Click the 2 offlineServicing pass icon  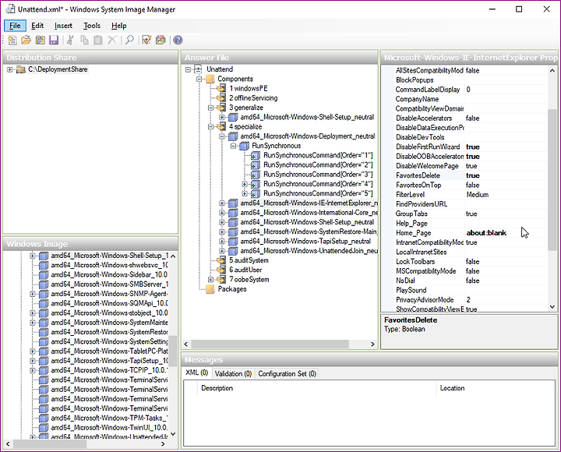[x=222, y=98]
